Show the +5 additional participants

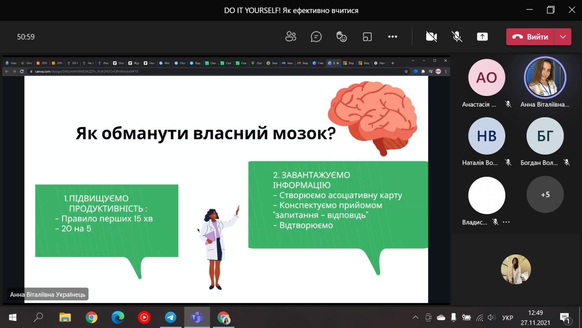545,195
